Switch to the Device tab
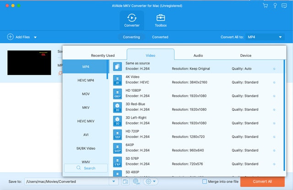Viewport: 293px width, 190px height. pos(246,55)
